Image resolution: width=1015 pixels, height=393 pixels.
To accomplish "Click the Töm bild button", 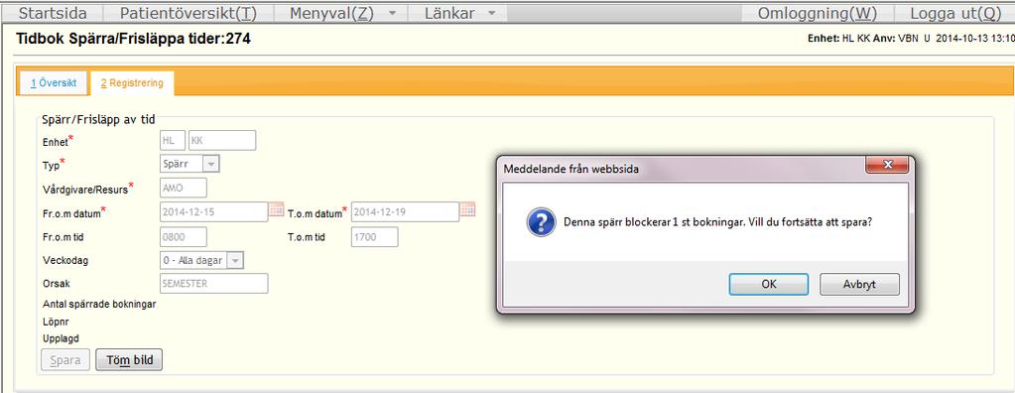I will click(129, 360).
